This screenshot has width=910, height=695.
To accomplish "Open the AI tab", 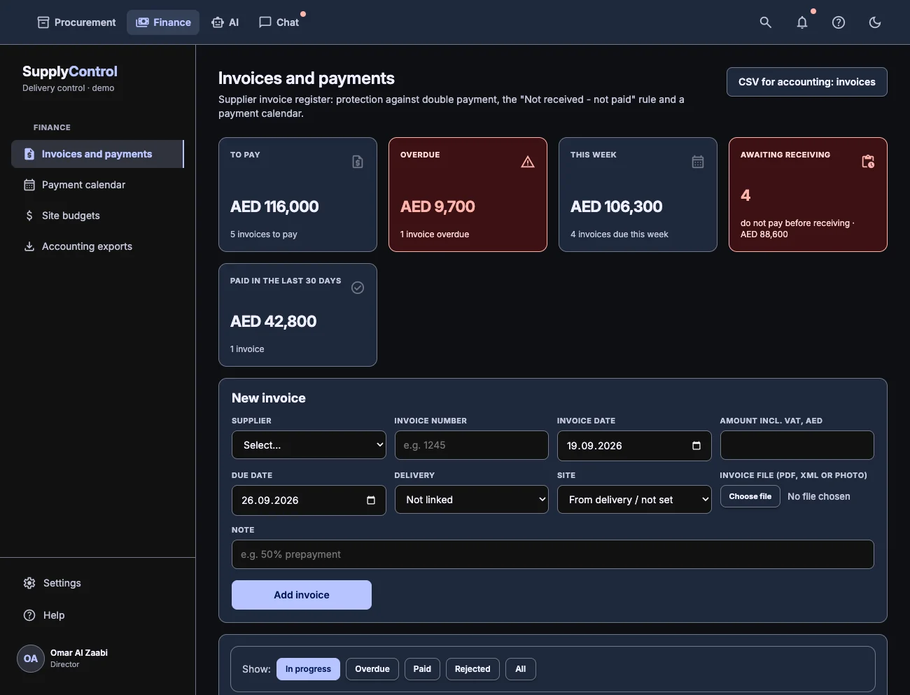I will coord(225,22).
